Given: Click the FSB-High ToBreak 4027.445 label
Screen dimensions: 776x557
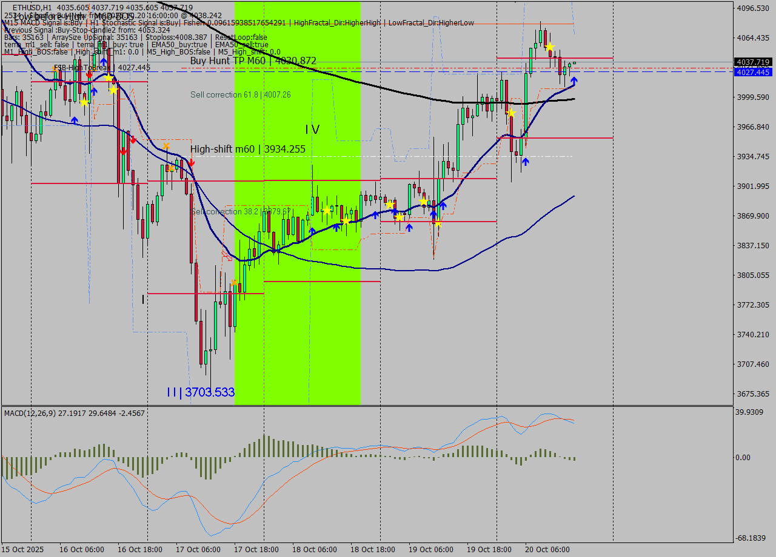Looking at the screenshot, I should tap(102, 68).
